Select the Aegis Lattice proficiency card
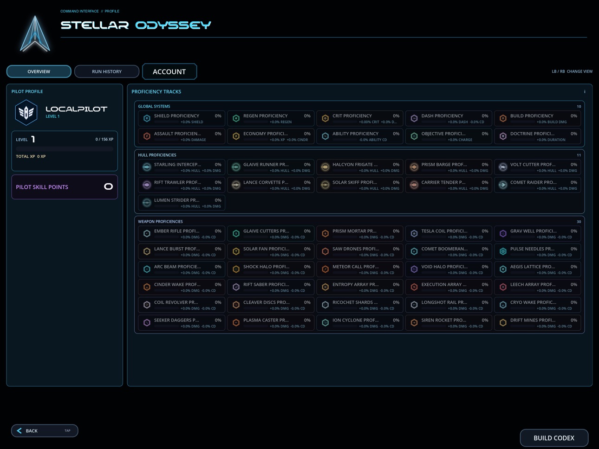 (x=538, y=269)
